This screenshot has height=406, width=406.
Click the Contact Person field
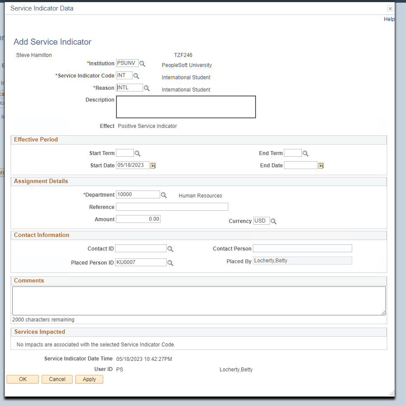click(x=302, y=248)
